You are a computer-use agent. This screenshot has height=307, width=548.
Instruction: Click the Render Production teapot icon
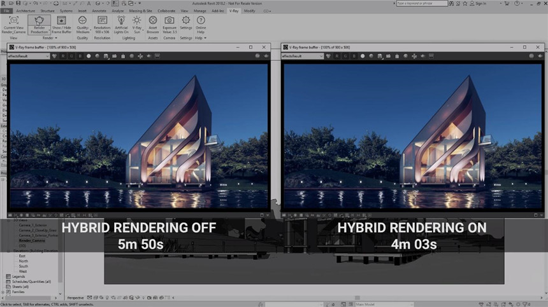39,21
